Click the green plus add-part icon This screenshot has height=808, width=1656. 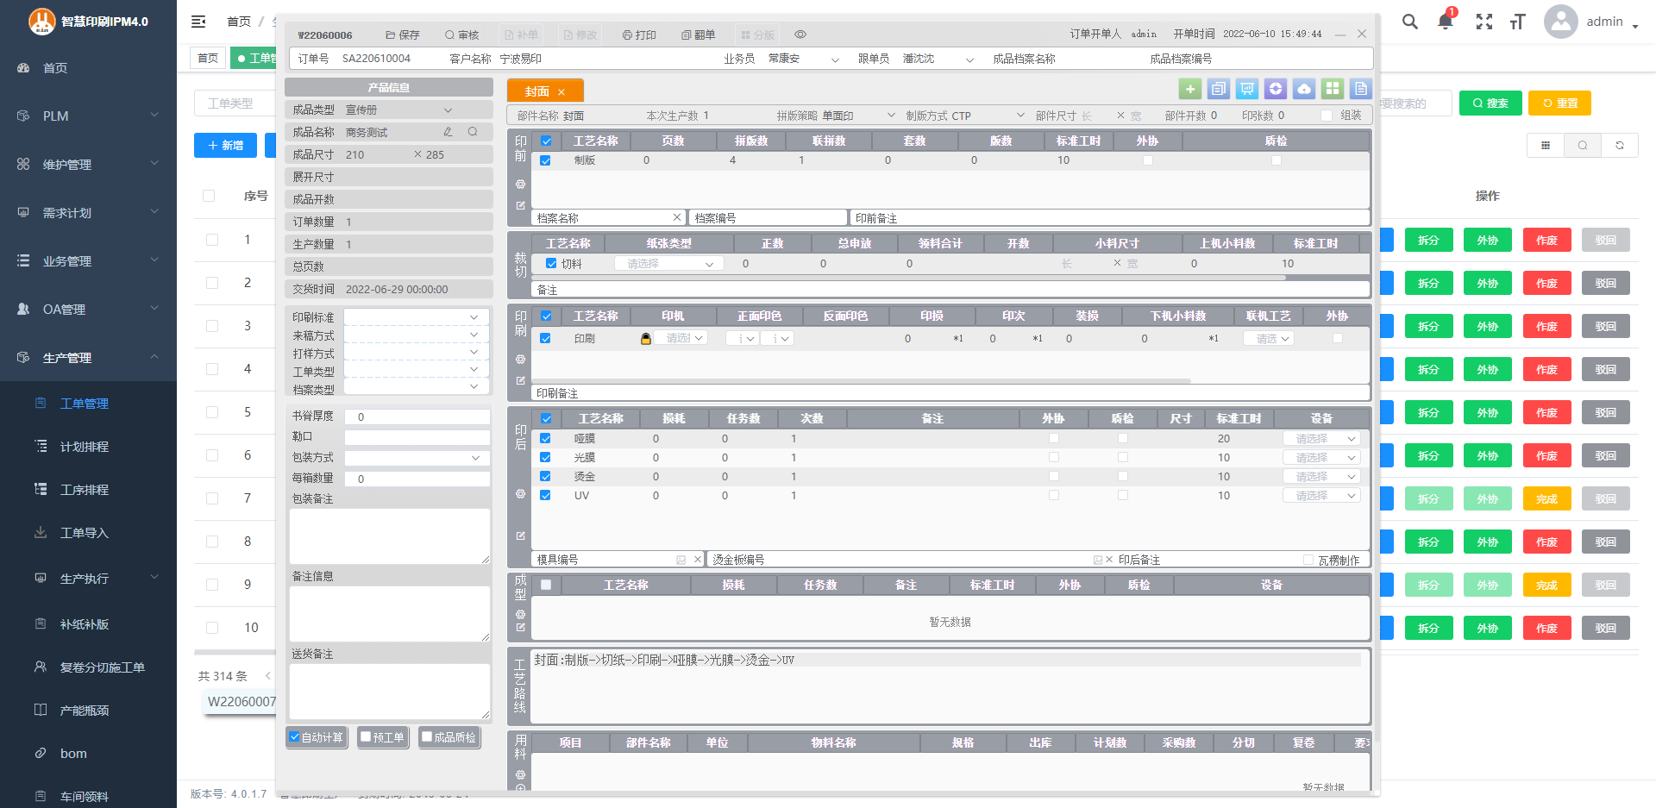(x=1190, y=89)
